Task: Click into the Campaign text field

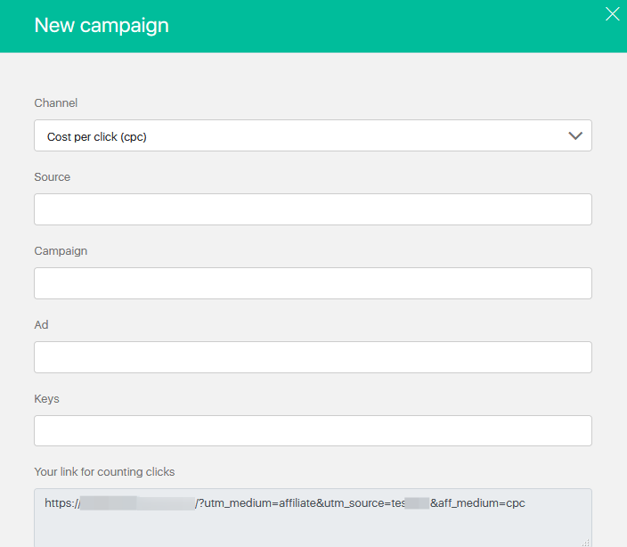Action: [312, 283]
